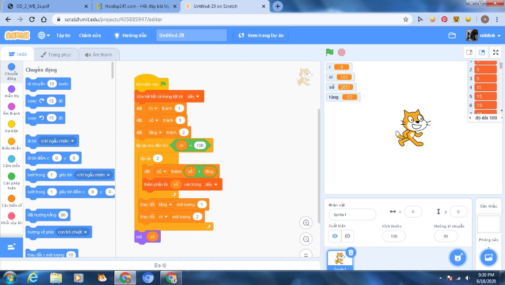Open the add extension button
The image size is (505, 285).
(x=11, y=246)
